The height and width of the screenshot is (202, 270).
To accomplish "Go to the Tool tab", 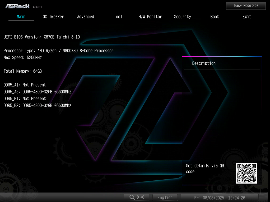I will pos(118,17).
